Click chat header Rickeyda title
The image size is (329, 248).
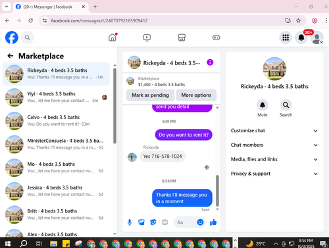pos(172,63)
